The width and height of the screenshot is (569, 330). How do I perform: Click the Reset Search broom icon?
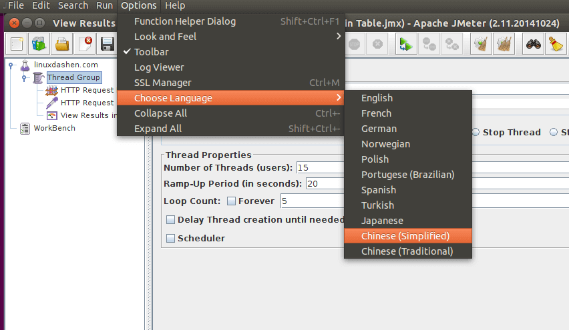(556, 45)
